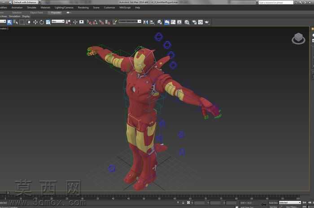314x208 pixels.
Task: Click the Z coordinate field
Action: (231, 203)
